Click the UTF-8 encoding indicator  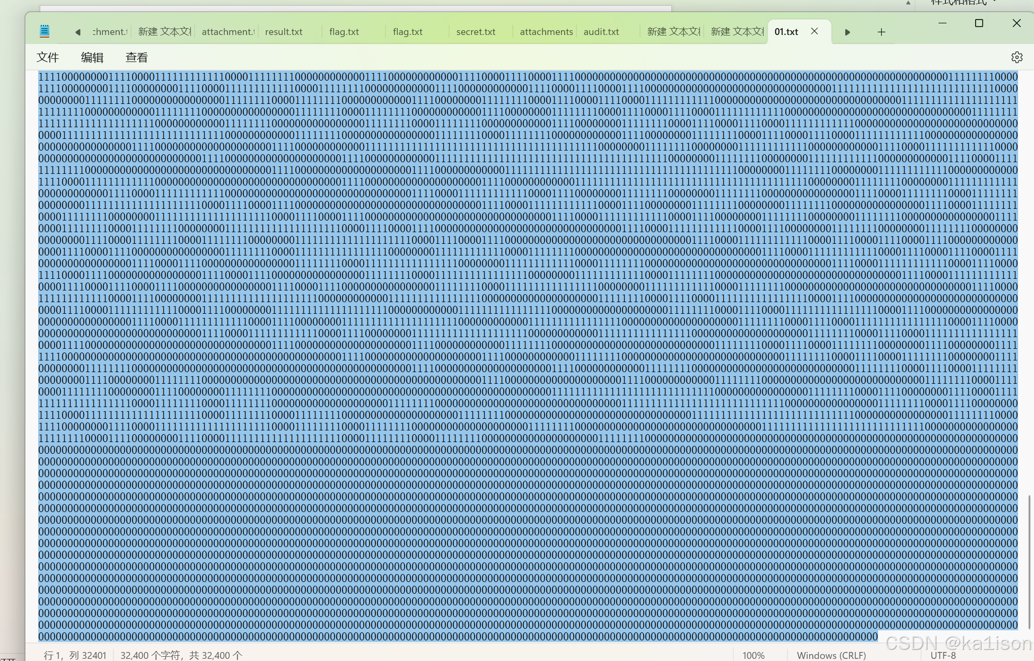(x=943, y=655)
